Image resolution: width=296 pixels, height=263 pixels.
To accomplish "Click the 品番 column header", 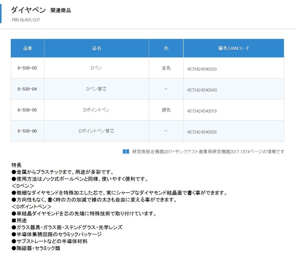I will pos(27,48).
